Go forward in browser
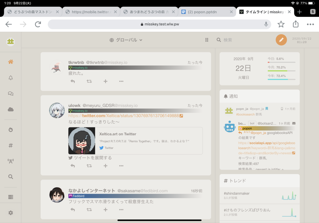This screenshot has height=223, width=319. tap(23, 24)
